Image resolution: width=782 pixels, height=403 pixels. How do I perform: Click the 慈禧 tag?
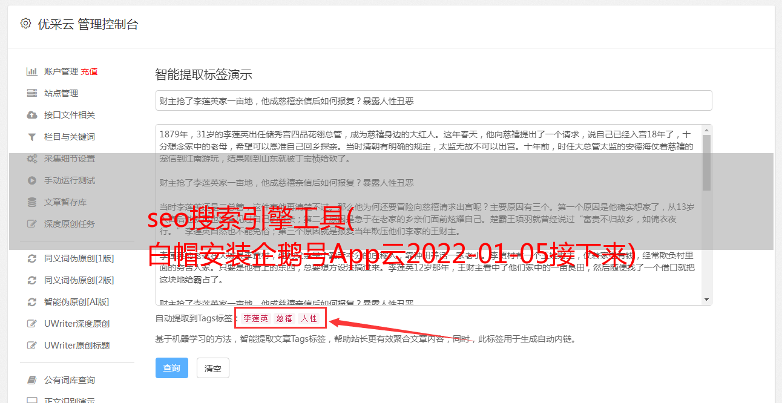coord(284,318)
